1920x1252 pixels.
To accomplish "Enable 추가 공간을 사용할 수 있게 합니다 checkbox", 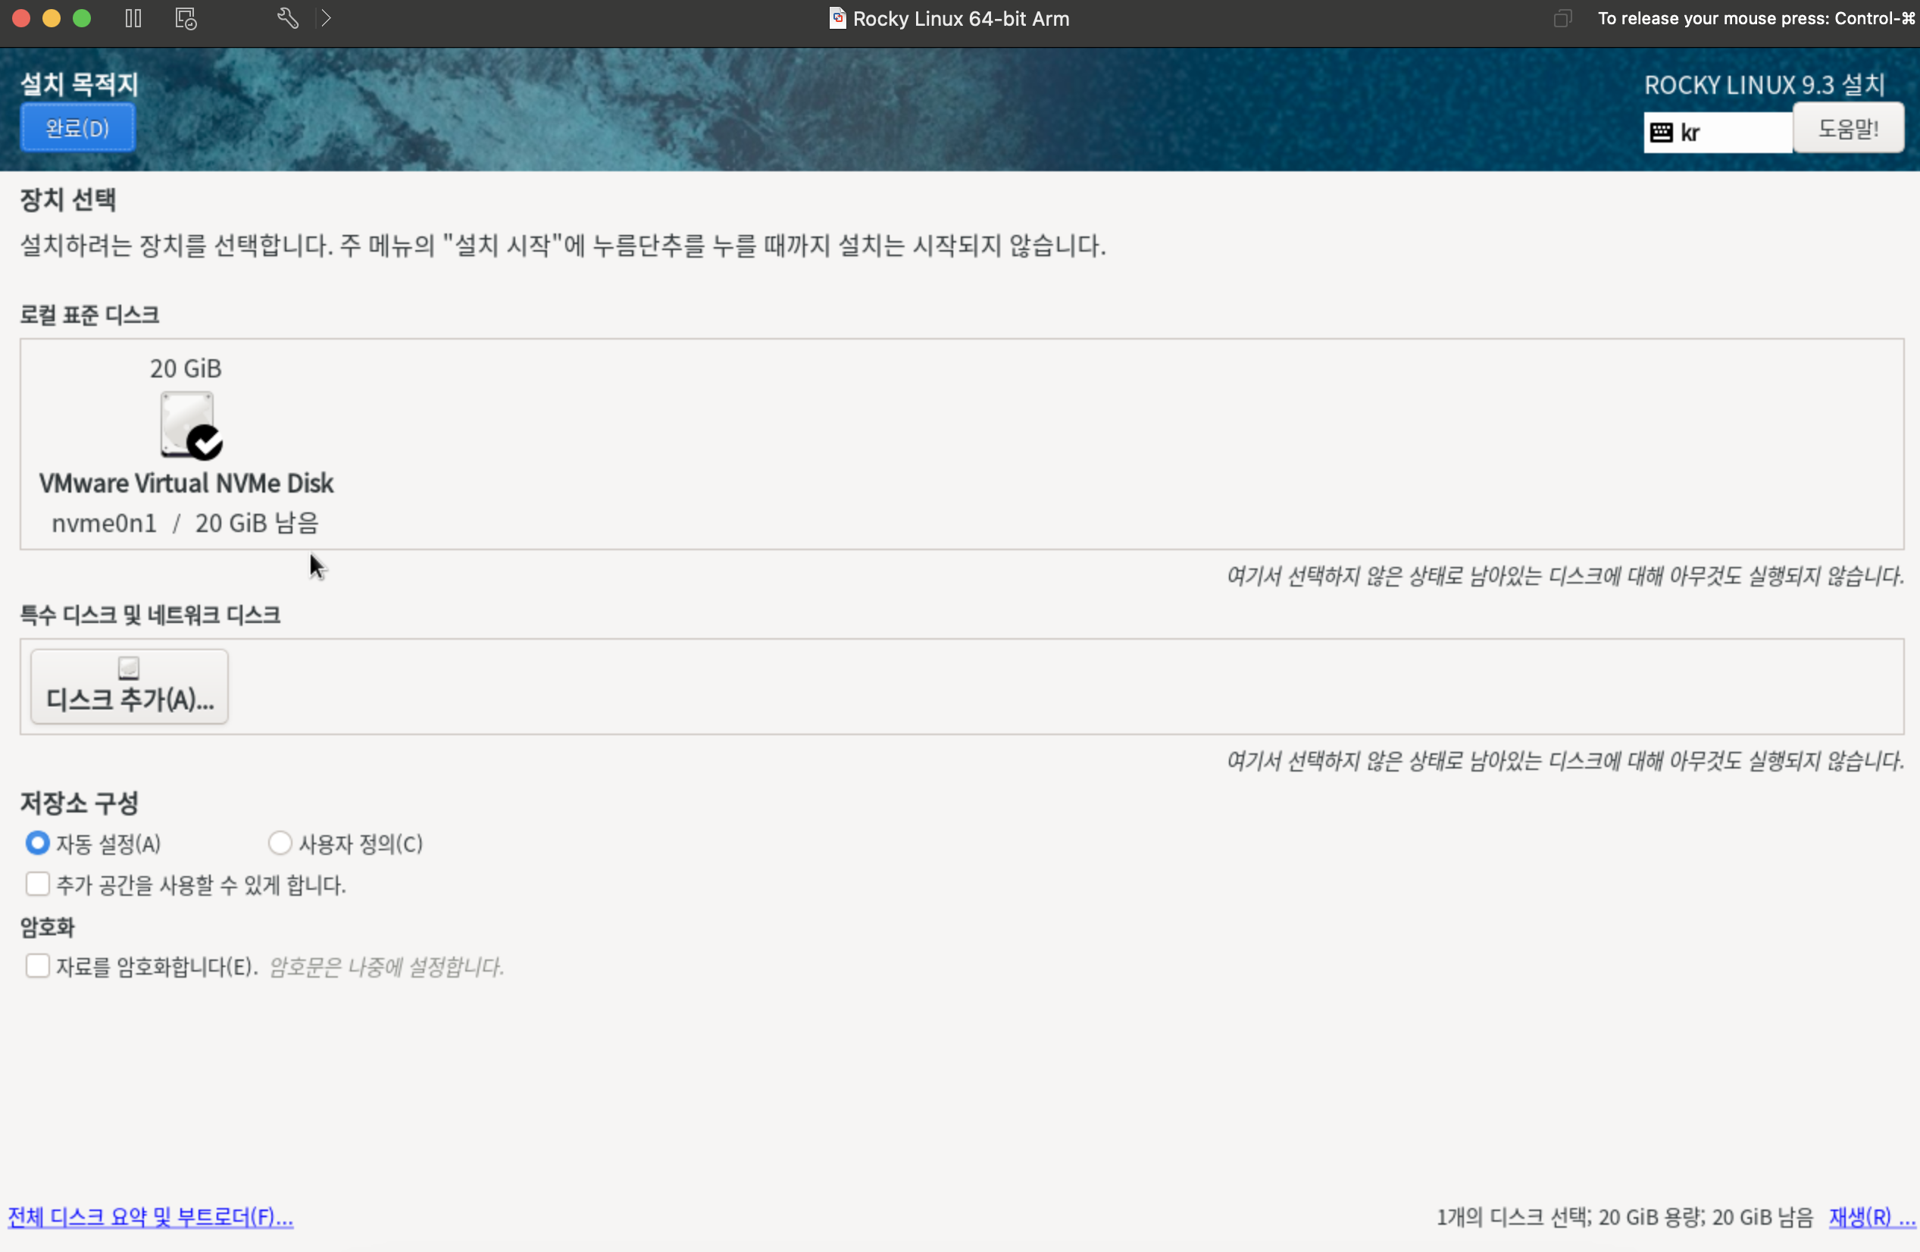I will coord(38,885).
